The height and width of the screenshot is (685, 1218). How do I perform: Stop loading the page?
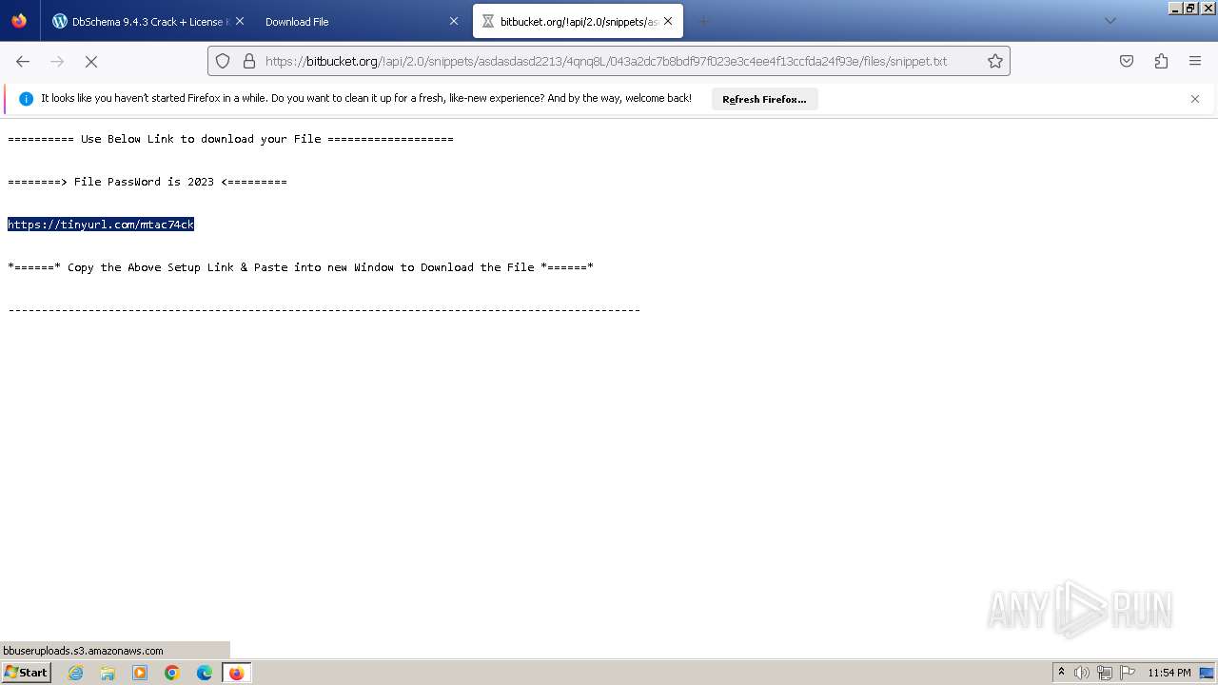[x=91, y=61]
